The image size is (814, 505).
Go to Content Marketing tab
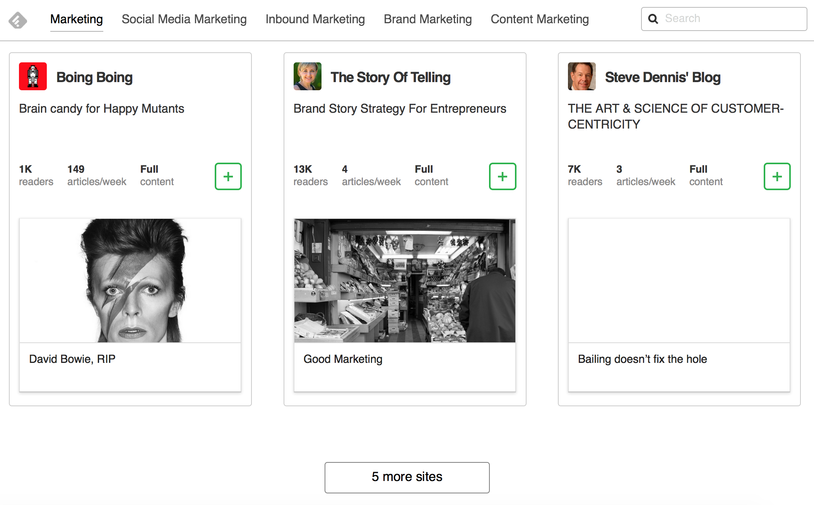(x=539, y=19)
